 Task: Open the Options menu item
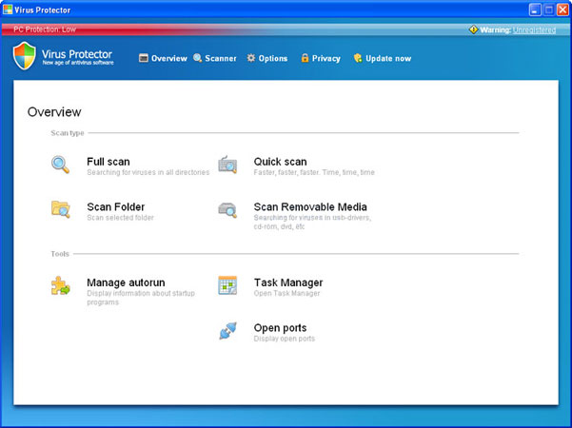coord(267,58)
